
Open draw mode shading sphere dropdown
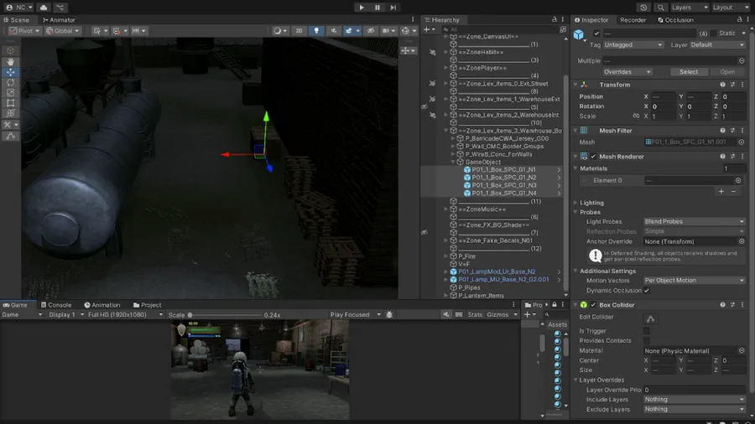click(279, 31)
